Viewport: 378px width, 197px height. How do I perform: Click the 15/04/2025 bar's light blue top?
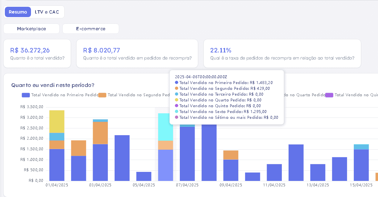(x=361, y=147)
